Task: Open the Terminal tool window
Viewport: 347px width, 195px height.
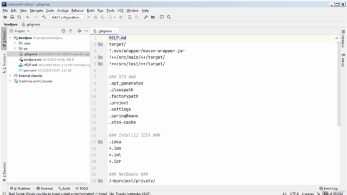Action: (x=44, y=188)
